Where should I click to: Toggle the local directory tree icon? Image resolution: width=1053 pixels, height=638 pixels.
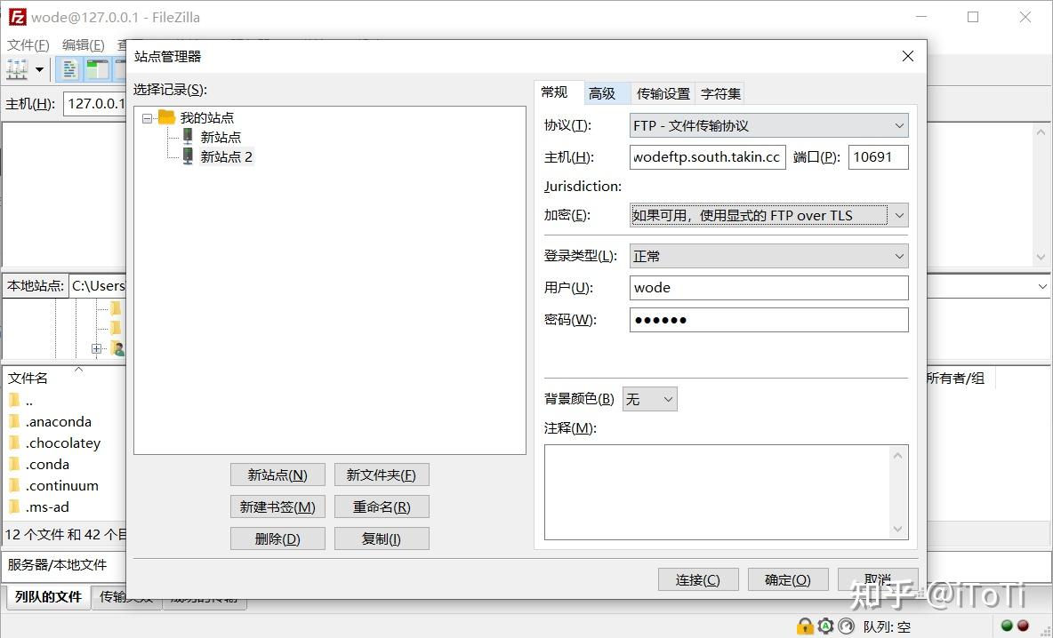(x=97, y=69)
